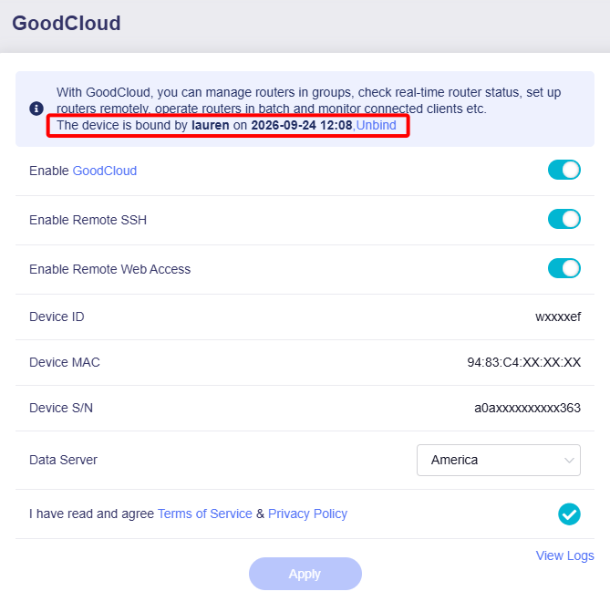
Task: Open the GoodCloud link beside Enable
Action: click(105, 171)
